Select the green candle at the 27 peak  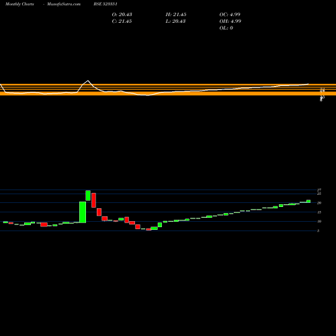pyautogui.click(x=88, y=196)
